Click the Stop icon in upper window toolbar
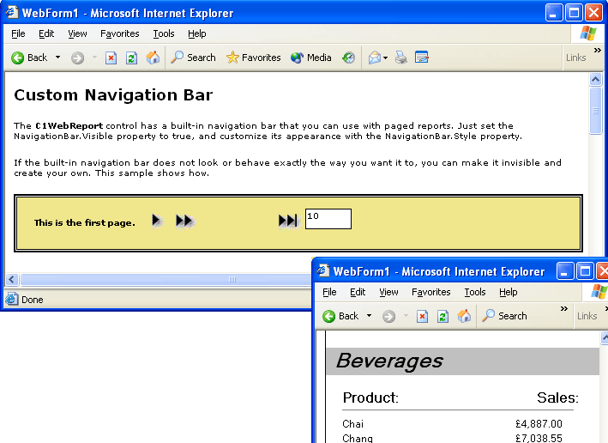The image size is (608, 443). (x=111, y=58)
